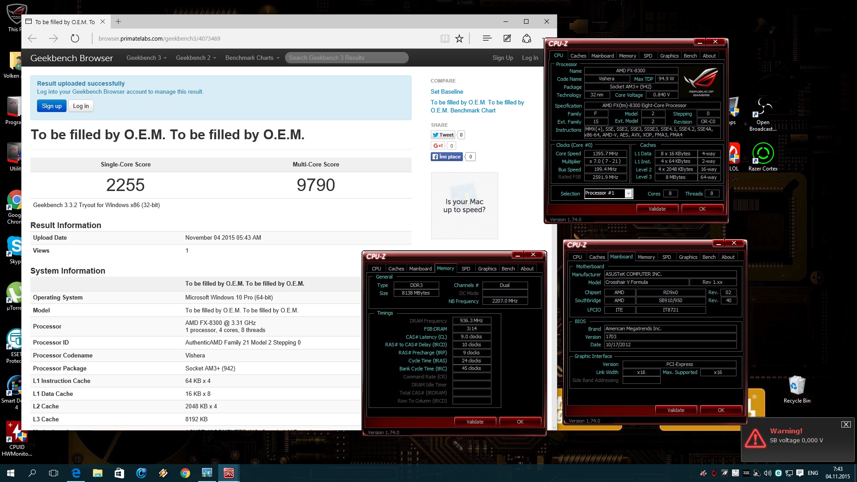
Task: Click the ENG language indicator
Action: click(813, 473)
